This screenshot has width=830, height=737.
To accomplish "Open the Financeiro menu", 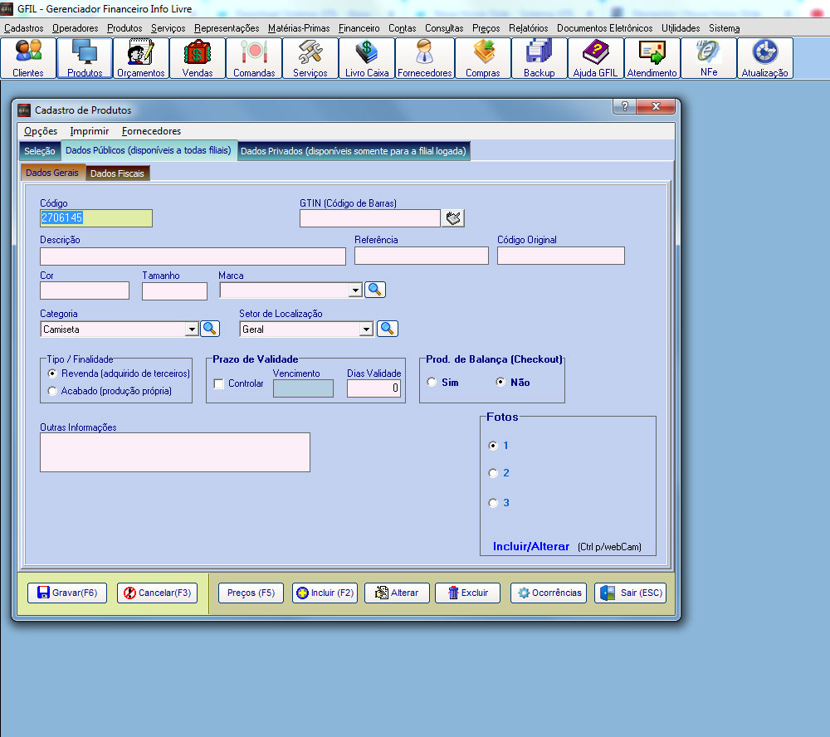I will coord(359,28).
